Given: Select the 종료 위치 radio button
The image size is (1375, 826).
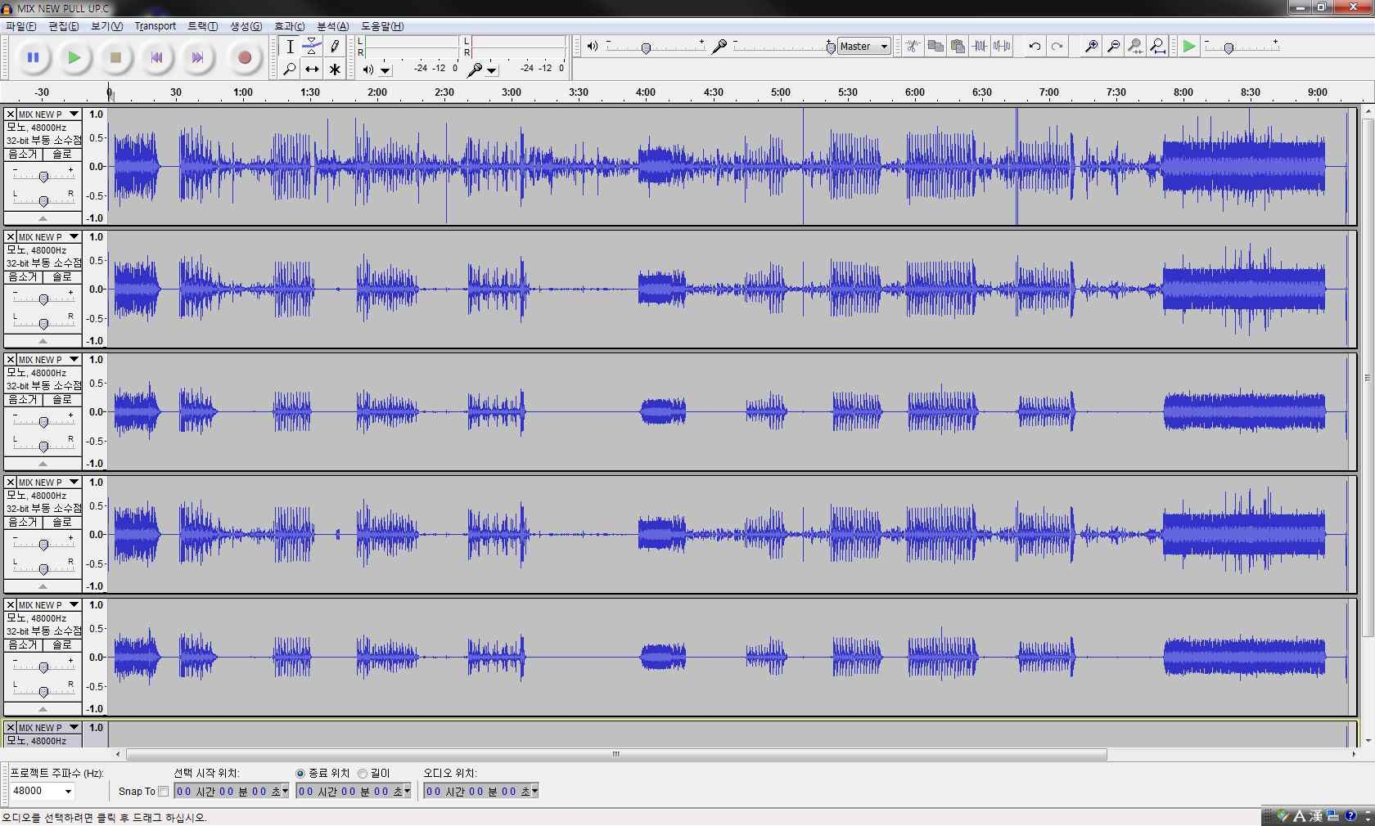Looking at the screenshot, I should click(x=300, y=774).
